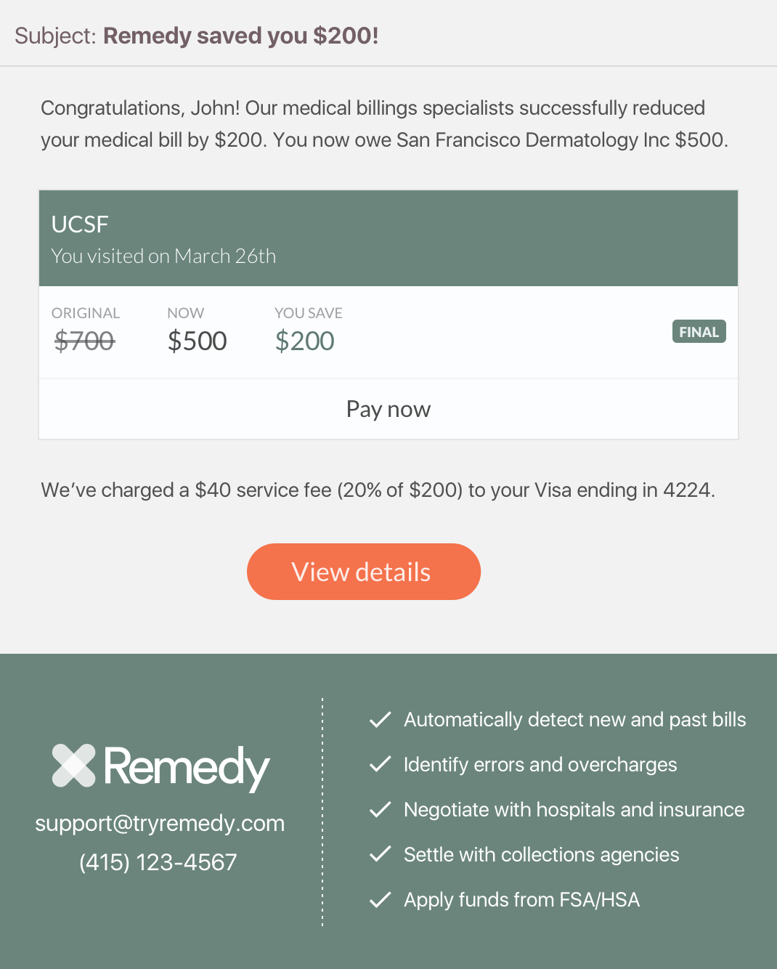Click checkmark beside Negotiate with hospitals
The image size is (777, 969).
click(x=381, y=810)
